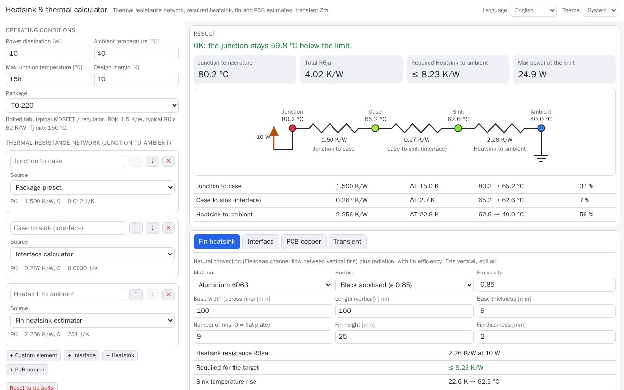This screenshot has height=390, width=624.
Task: Move the Heatsink to ambient element up
Action: [x=136, y=294]
